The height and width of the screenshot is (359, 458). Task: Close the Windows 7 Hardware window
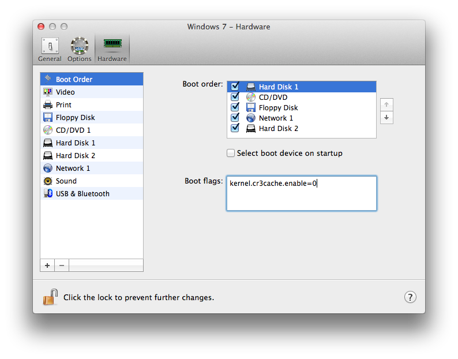coord(41,27)
